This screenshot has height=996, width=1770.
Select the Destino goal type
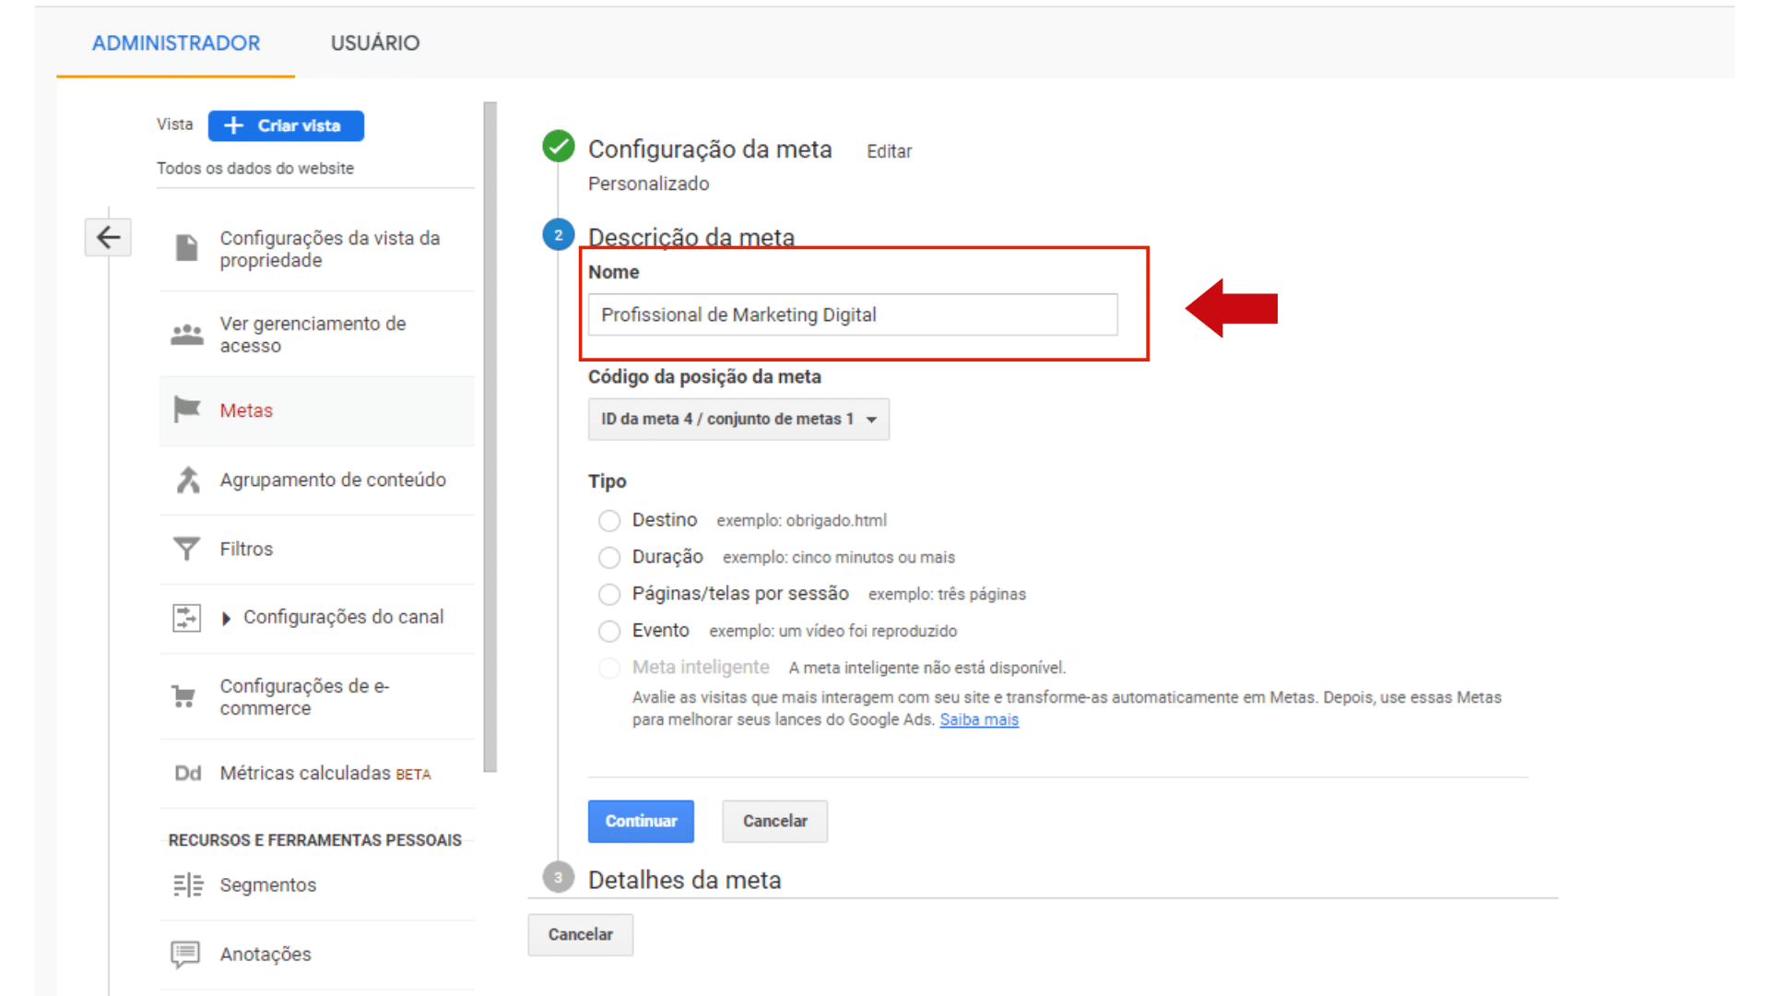click(609, 521)
